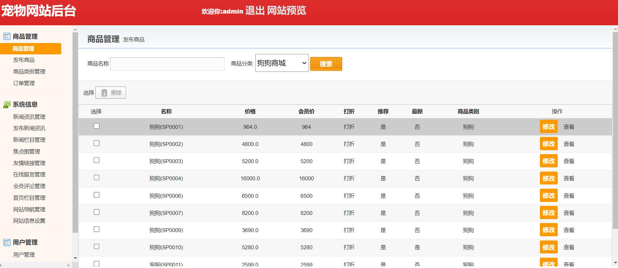Edit 狗狗(SP0003) via 修改 button
This screenshot has height=268, width=618.
(549, 161)
